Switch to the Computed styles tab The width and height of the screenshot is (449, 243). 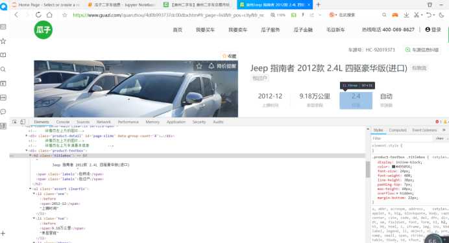point(398,130)
